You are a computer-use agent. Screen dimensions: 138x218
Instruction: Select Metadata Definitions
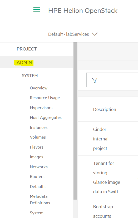(40, 200)
